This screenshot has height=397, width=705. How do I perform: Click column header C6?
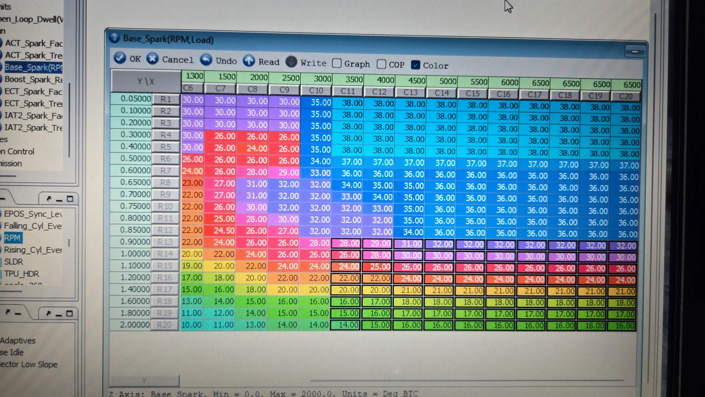pyautogui.click(x=192, y=88)
